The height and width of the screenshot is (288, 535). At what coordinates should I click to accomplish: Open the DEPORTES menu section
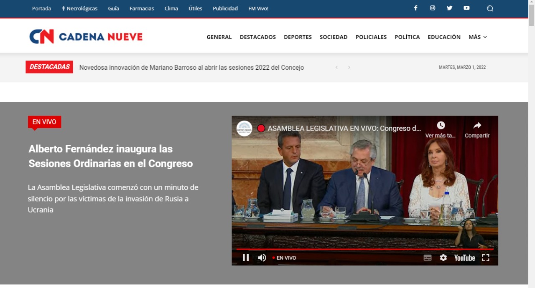point(298,37)
